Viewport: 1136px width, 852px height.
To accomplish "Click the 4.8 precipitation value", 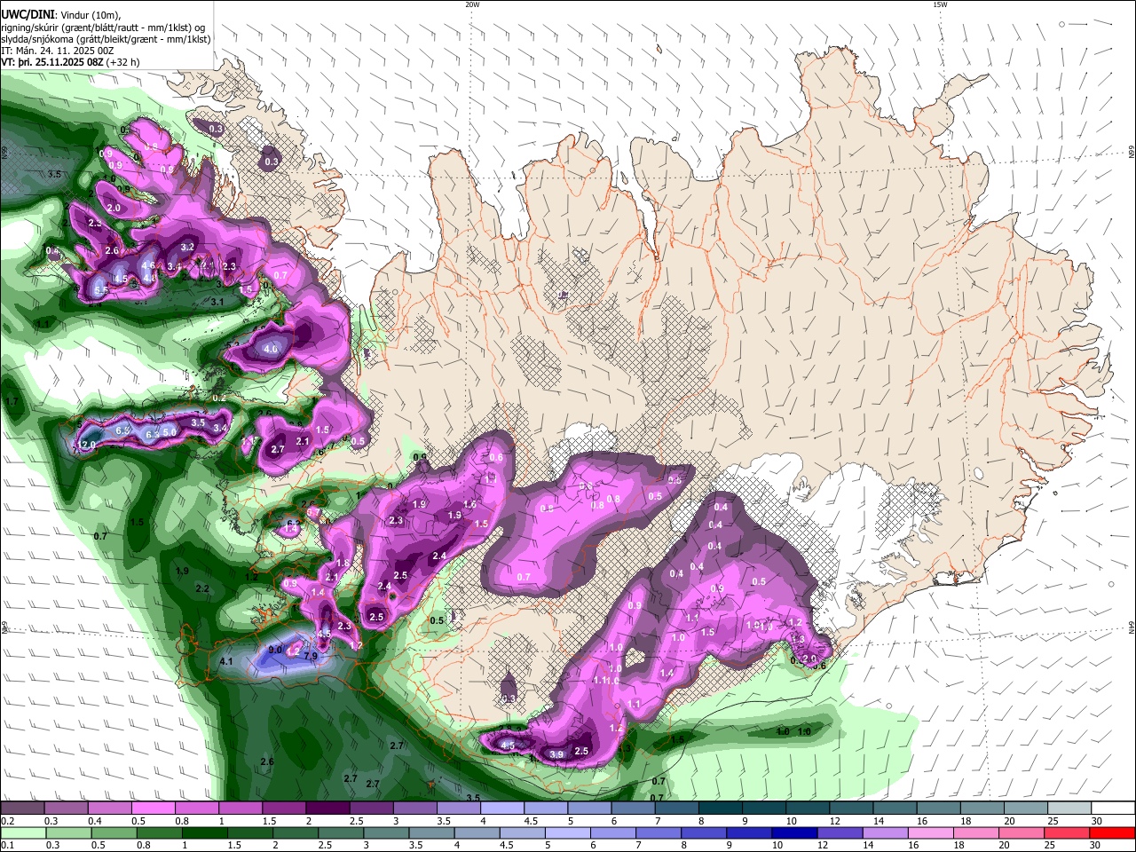I will tap(148, 278).
